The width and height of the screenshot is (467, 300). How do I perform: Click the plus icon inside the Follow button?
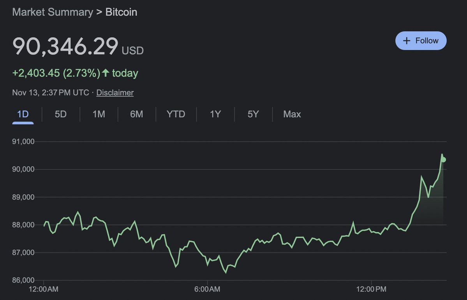click(x=407, y=41)
